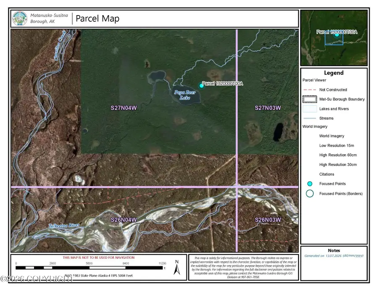The image size is (378, 292).
Task: Click the Citations legend entry
Action: [x=327, y=174]
